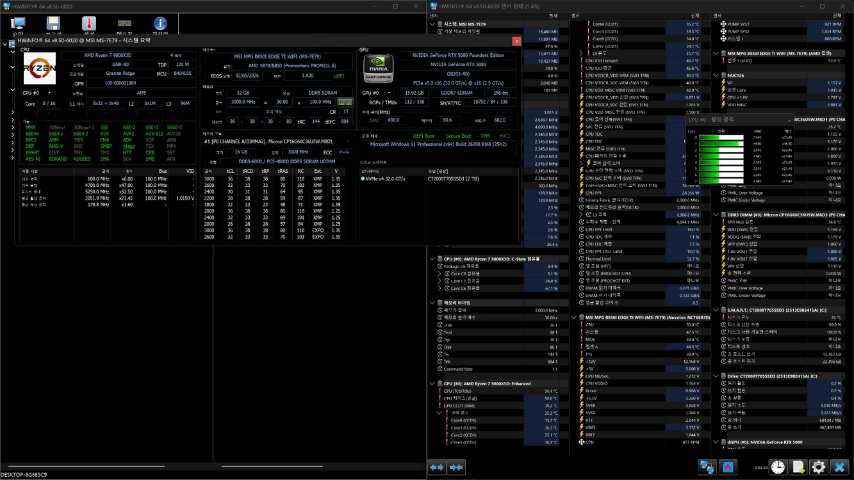Collapse the dGPU NVIDIA GeForce RTX 5080 group
854x480 pixels.
coord(716,442)
